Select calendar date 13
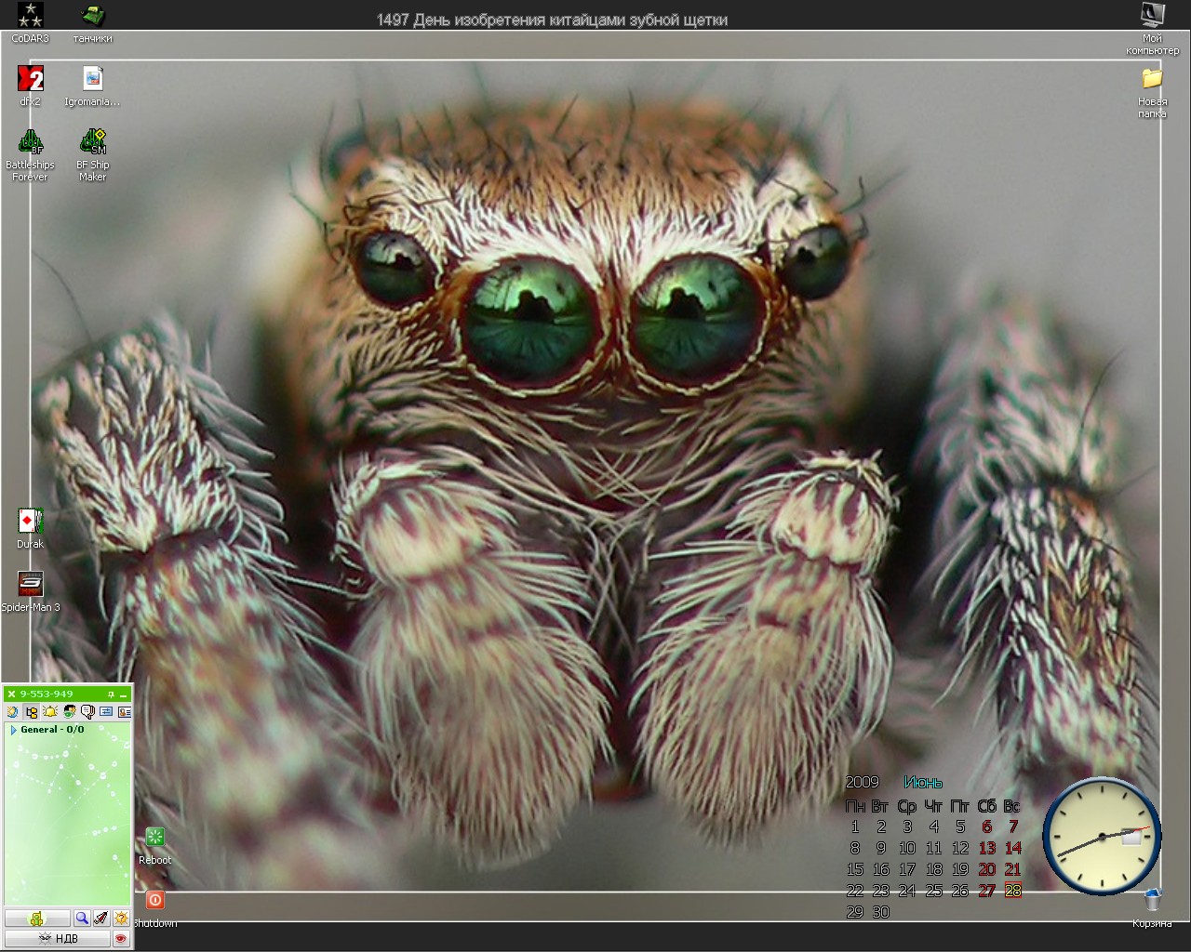Viewport: 1191px width, 952px height. click(x=987, y=848)
